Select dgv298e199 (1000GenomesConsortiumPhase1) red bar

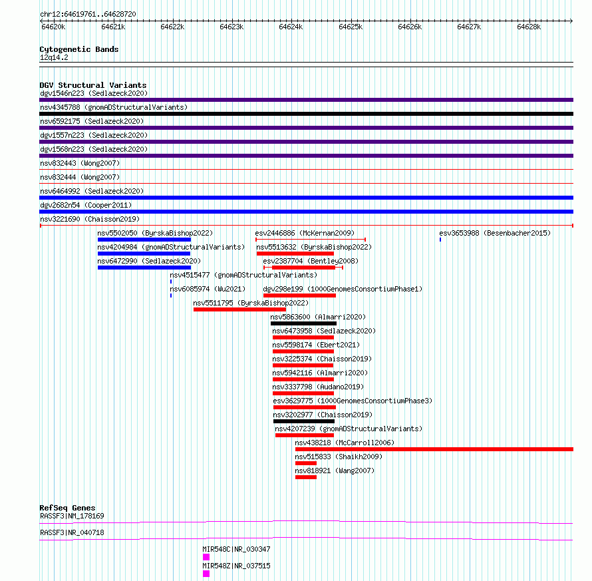tap(300, 295)
